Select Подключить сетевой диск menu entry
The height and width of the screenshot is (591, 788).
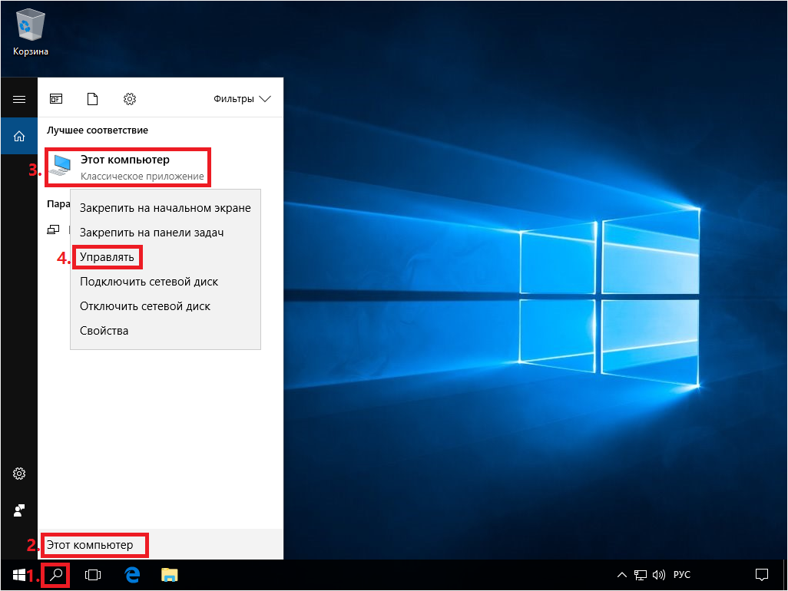[x=149, y=282]
